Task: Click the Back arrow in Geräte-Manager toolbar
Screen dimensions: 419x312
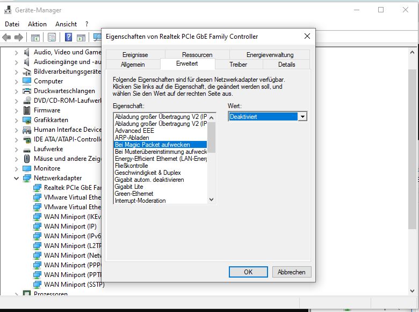Action: (x=6, y=37)
